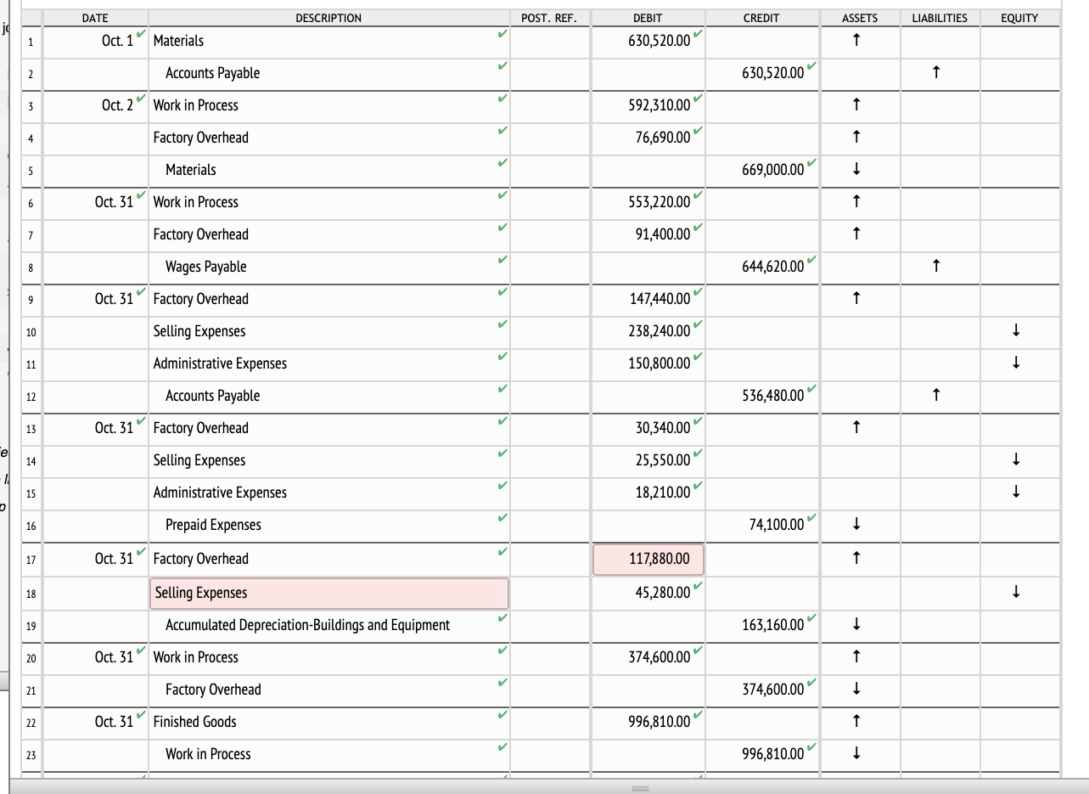1089x794 pixels.
Task: Click the down arrow in Assets column for Materials credit row 5
Action: [x=856, y=170]
